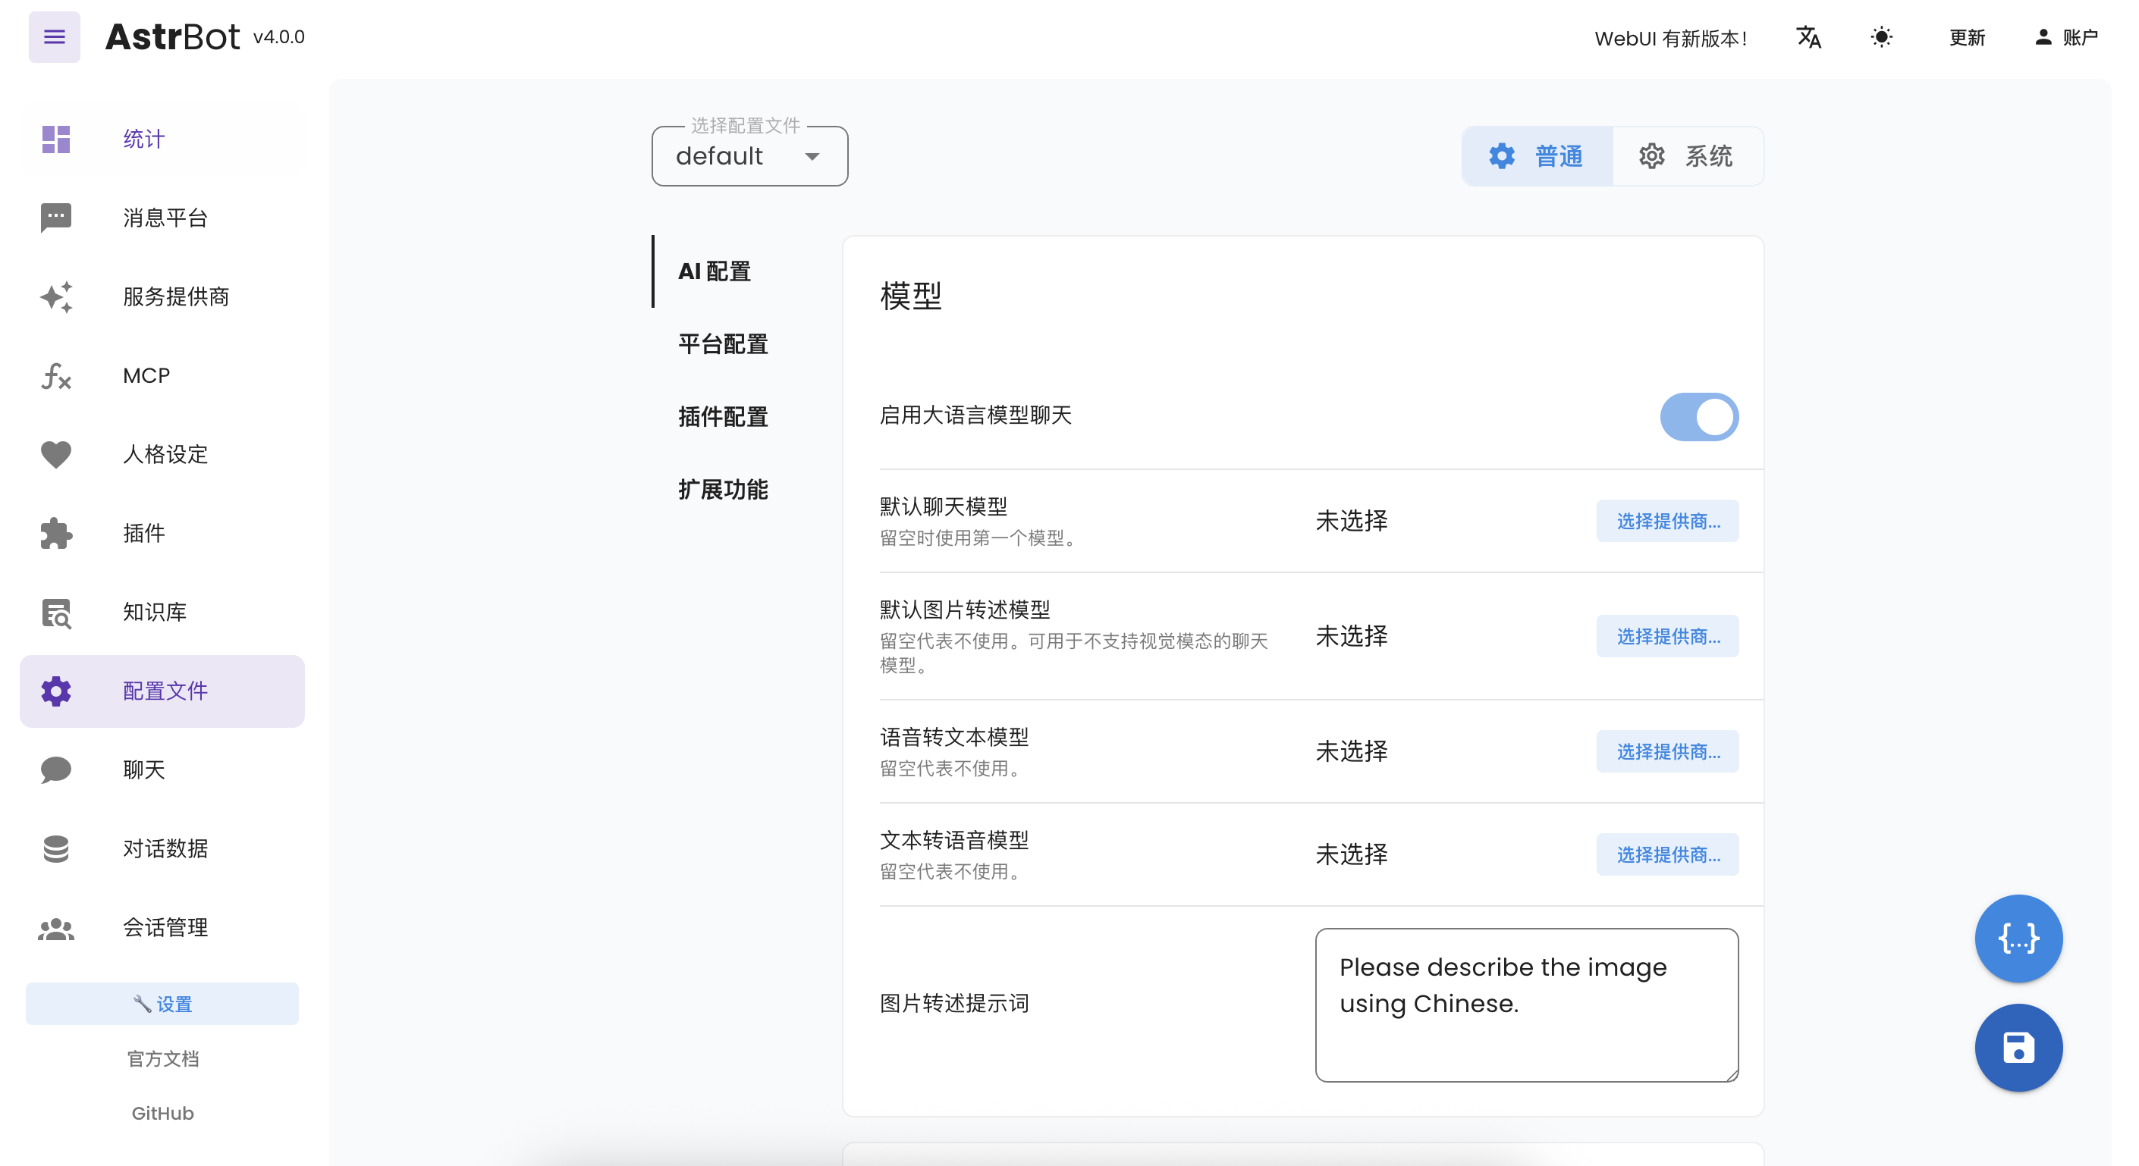Click the blue save floppy button

click(2018, 1047)
